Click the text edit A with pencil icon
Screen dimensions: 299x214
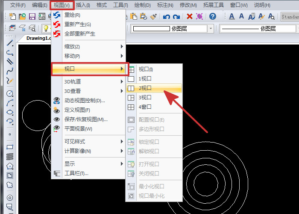click(261, 16)
